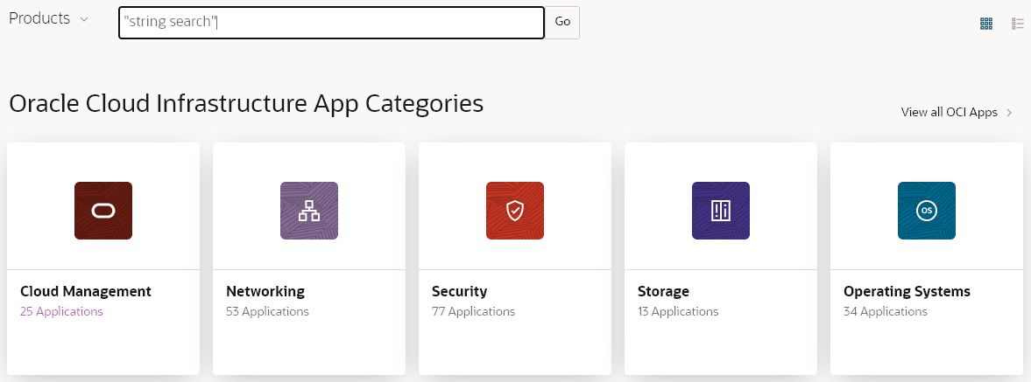Image resolution: width=1031 pixels, height=382 pixels.
Task: Click "13 Applications" under Storage
Action: [x=678, y=312]
